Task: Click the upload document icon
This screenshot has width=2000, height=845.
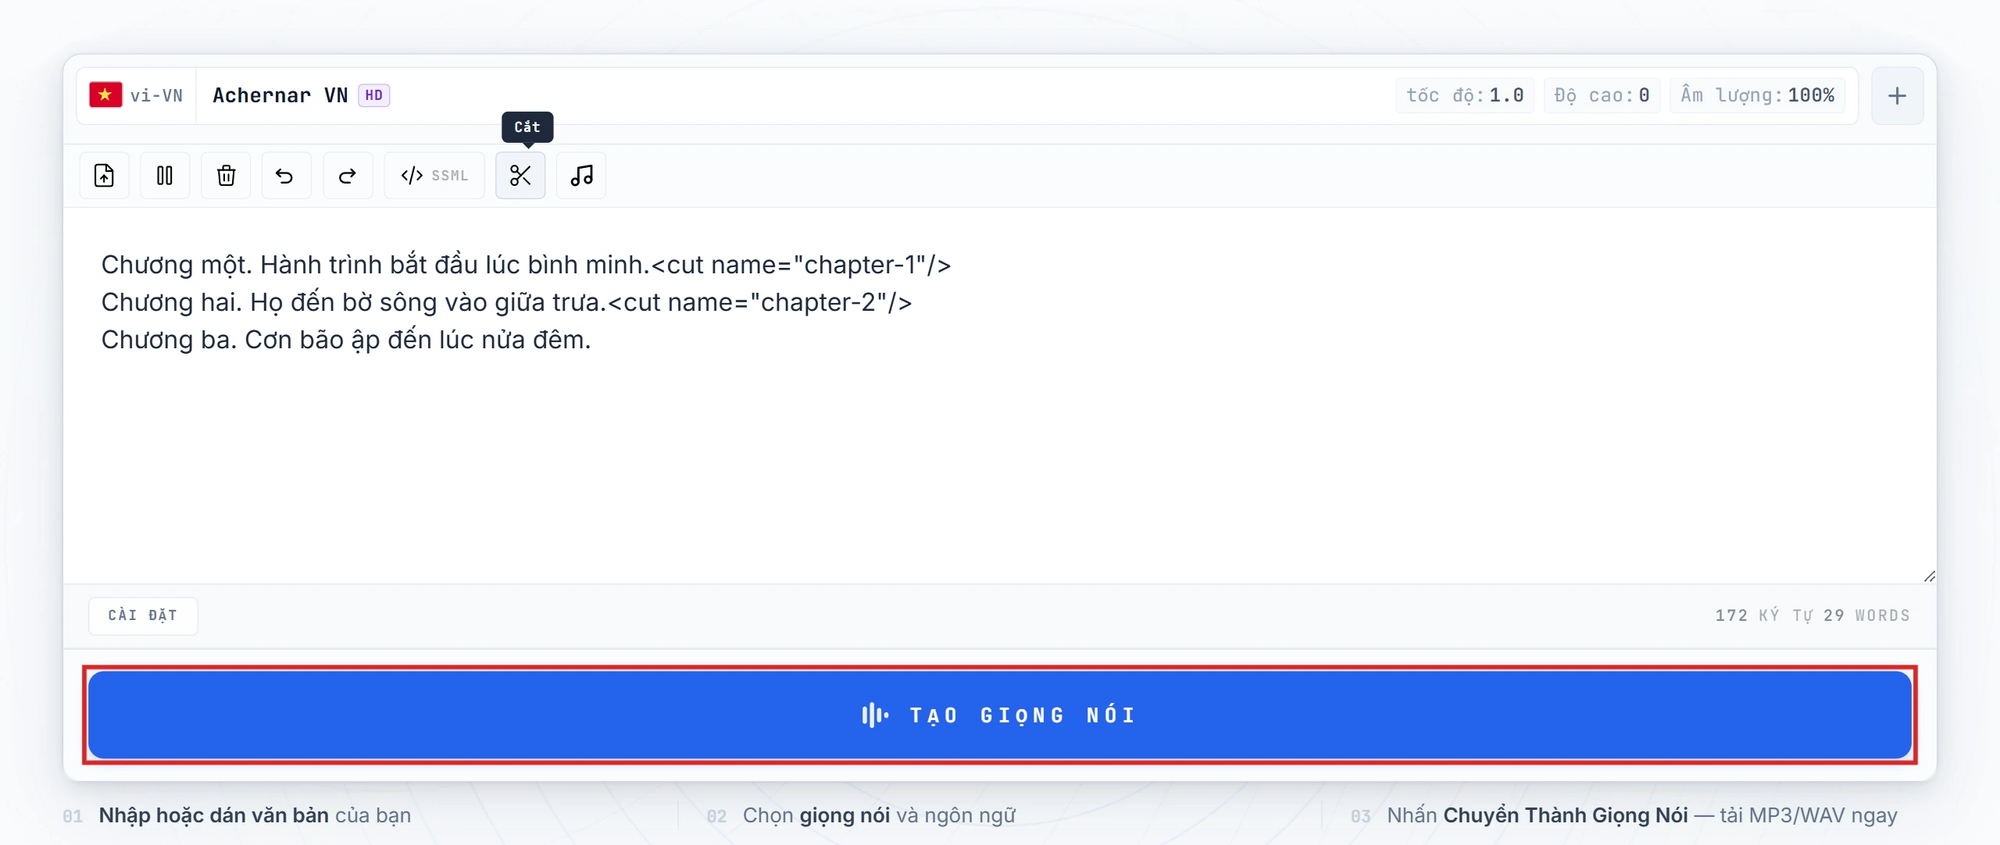Action: pyautogui.click(x=104, y=175)
